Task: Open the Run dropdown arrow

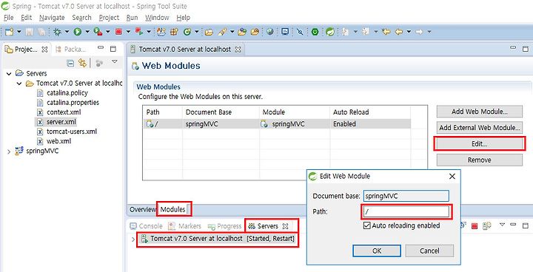Action: pos(87,32)
